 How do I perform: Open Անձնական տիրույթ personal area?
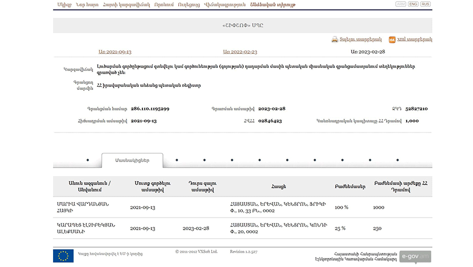pyautogui.click(x=273, y=5)
